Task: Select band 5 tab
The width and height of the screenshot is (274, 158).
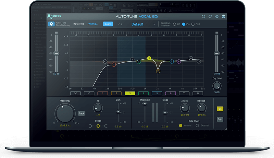Action: (x=157, y=93)
